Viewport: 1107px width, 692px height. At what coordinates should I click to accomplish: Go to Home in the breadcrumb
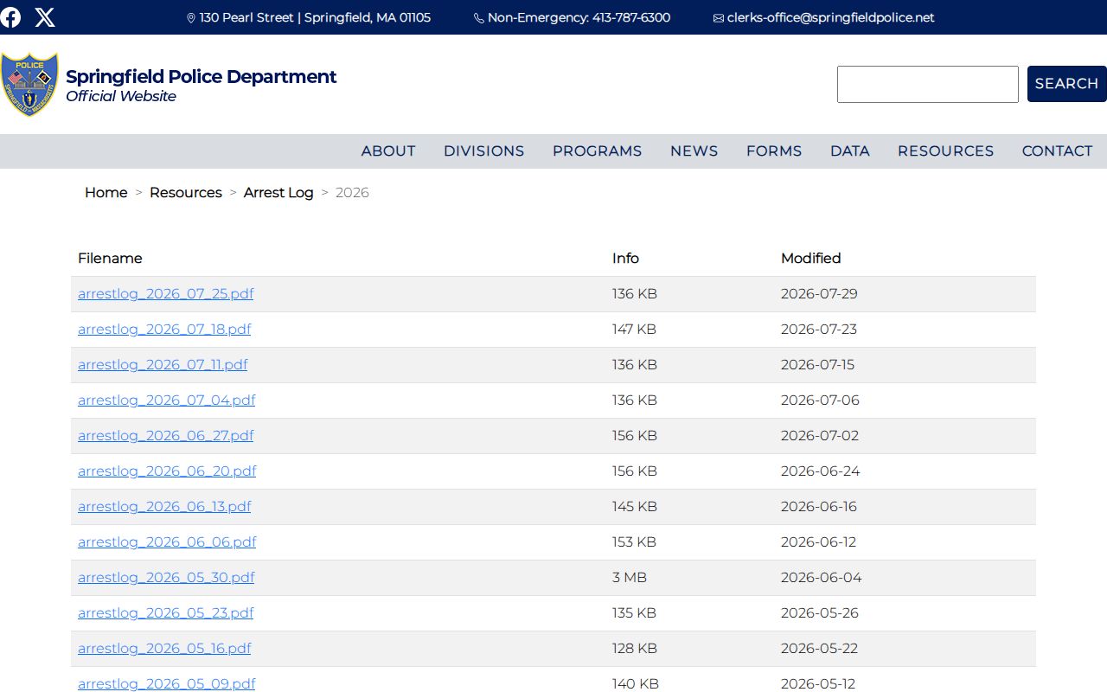pyautogui.click(x=106, y=193)
